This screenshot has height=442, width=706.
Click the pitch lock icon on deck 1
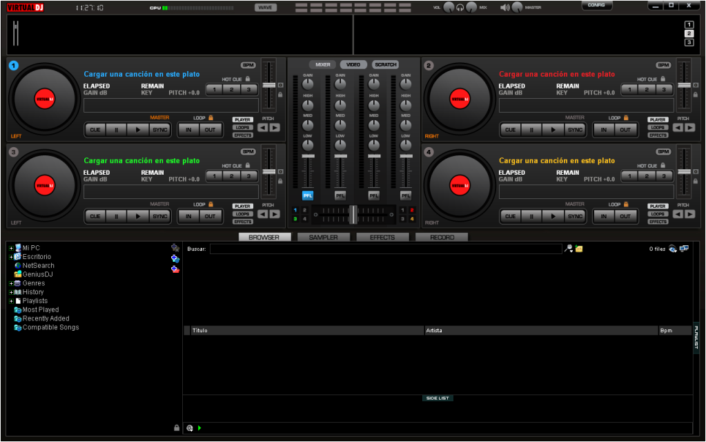280,95
